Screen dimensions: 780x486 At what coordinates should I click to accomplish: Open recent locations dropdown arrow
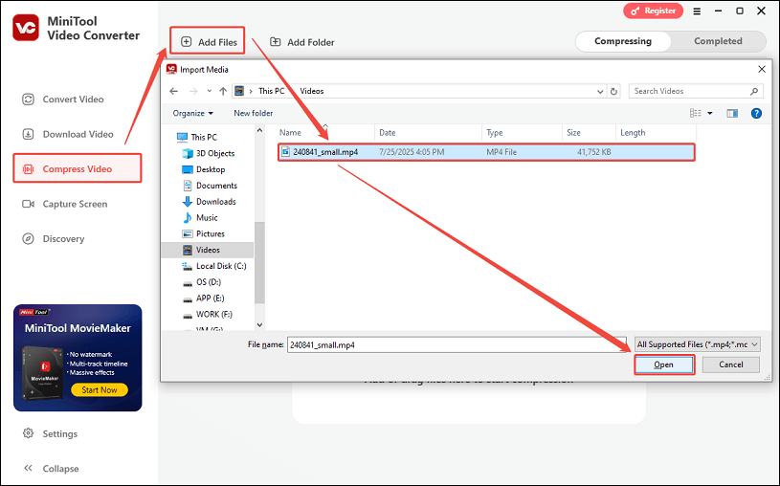pos(209,91)
